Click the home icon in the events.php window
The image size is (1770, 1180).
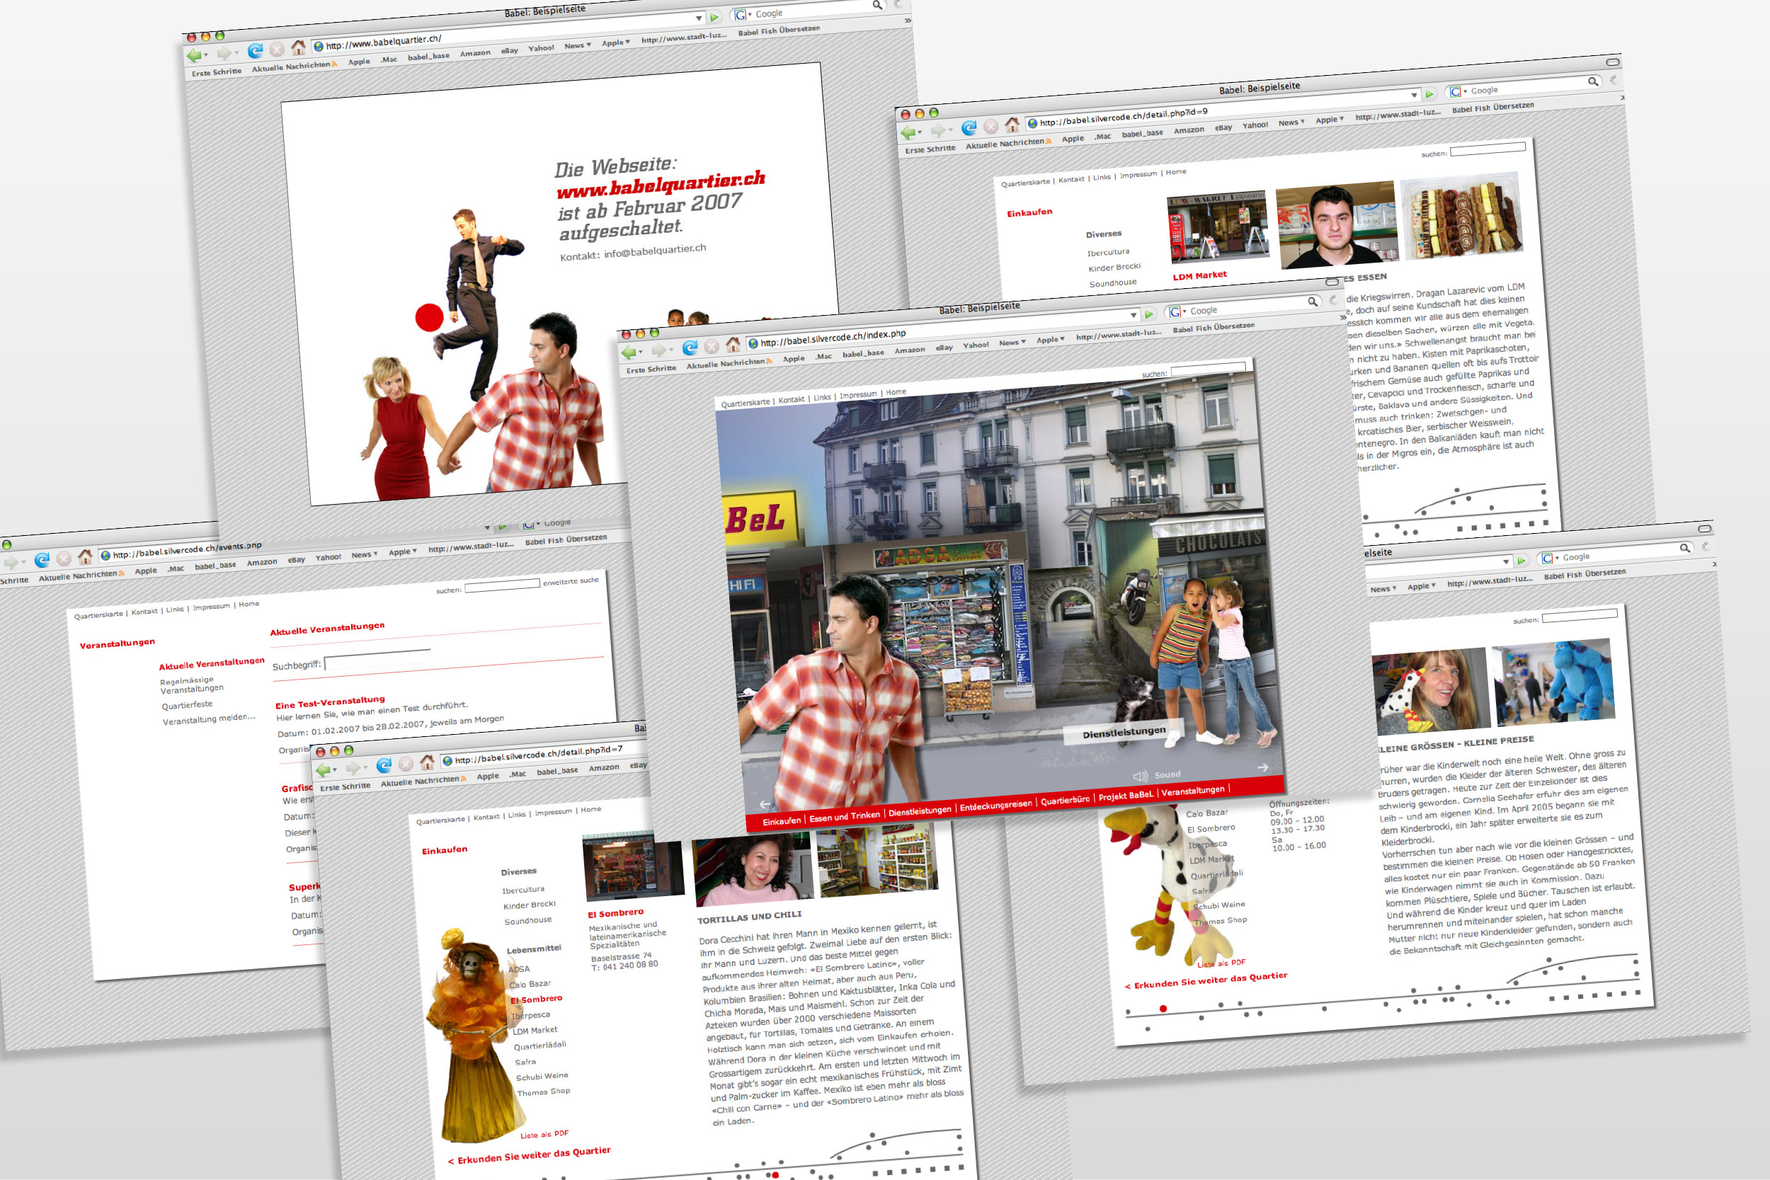(86, 557)
